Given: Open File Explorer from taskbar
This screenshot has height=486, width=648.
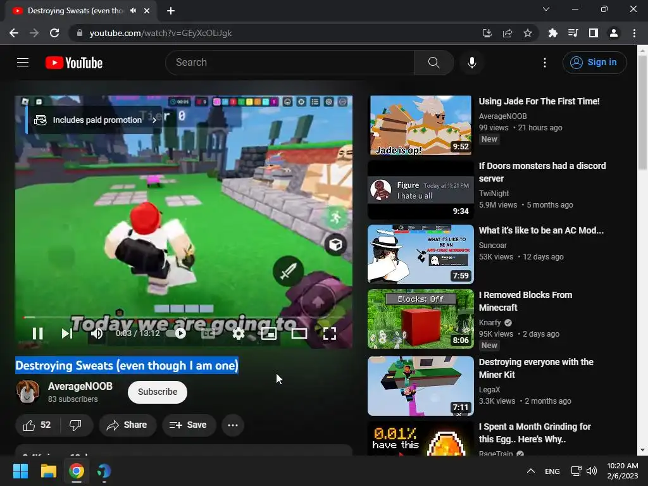Looking at the screenshot, I should [48, 471].
